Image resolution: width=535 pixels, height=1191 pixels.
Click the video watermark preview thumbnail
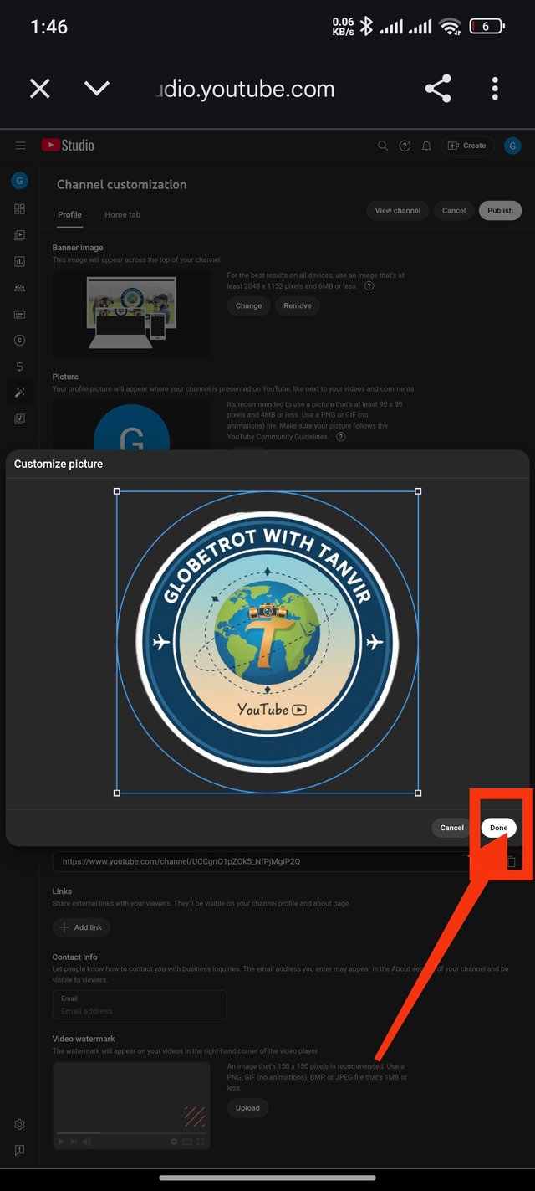coord(131,1106)
